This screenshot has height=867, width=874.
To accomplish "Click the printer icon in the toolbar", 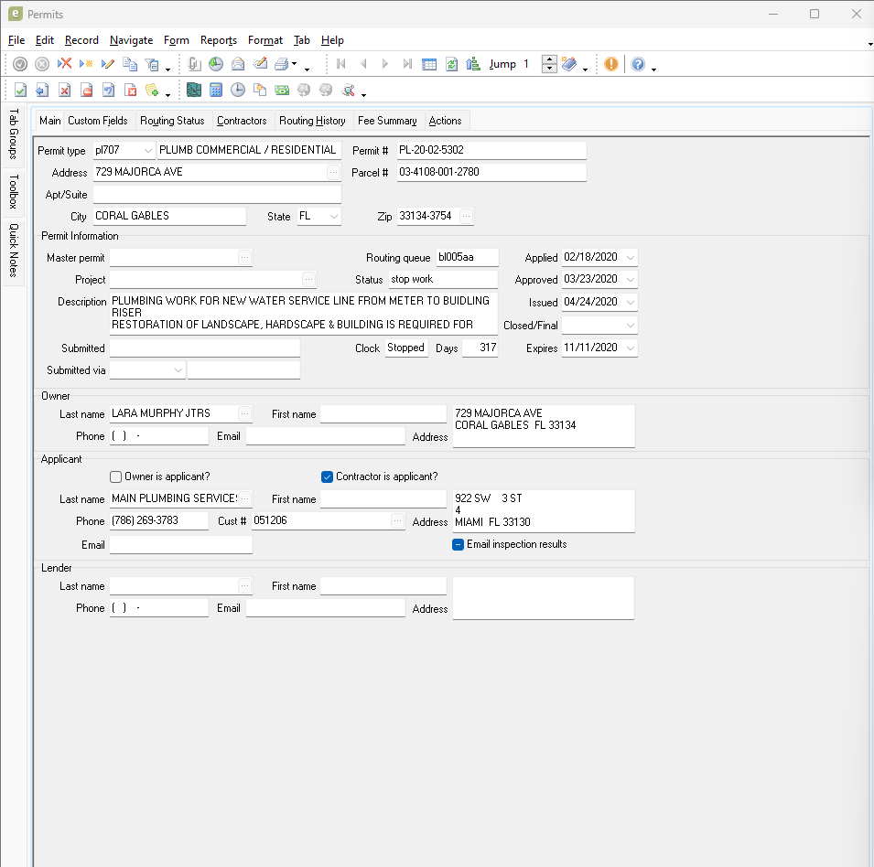I will tap(282, 64).
